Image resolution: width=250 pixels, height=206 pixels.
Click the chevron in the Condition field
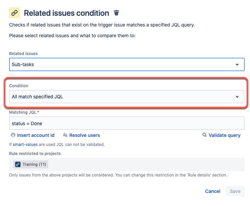[237, 97]
